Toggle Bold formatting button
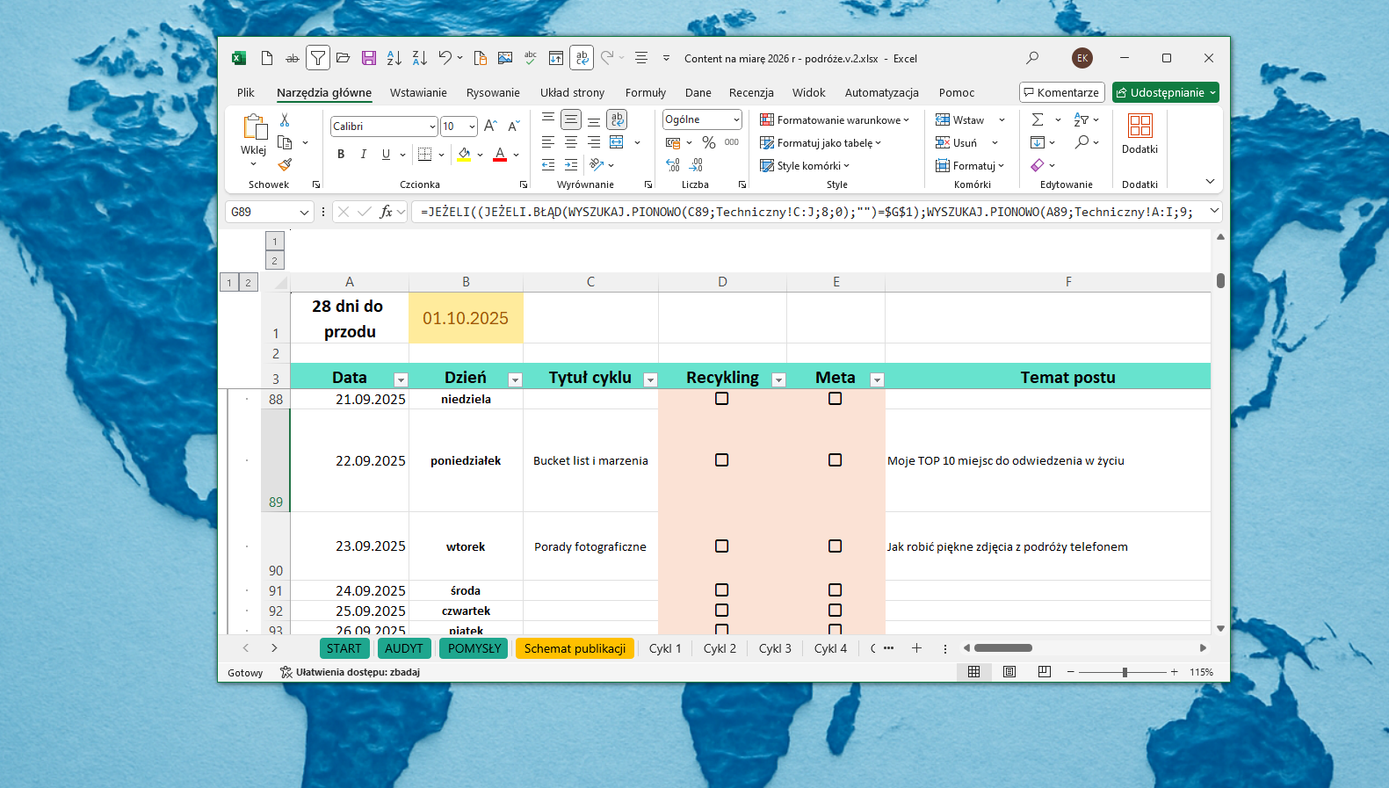The width and height of the screenshot is (1389, 788). coord(341,154)
